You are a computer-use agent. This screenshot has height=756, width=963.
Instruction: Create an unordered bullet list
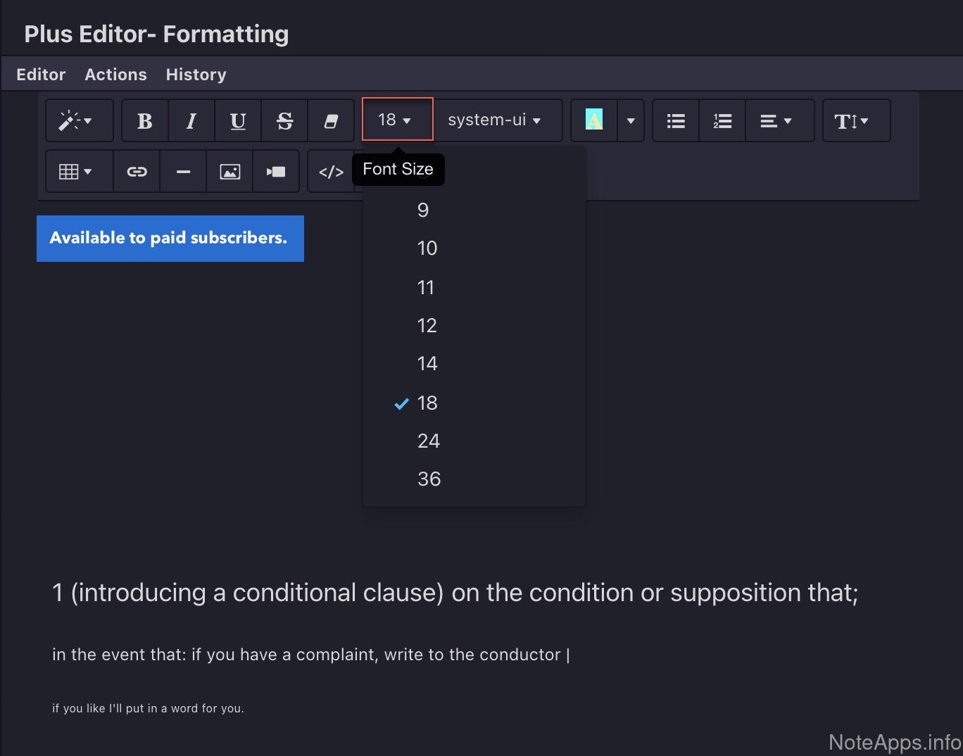click(676, 121)
